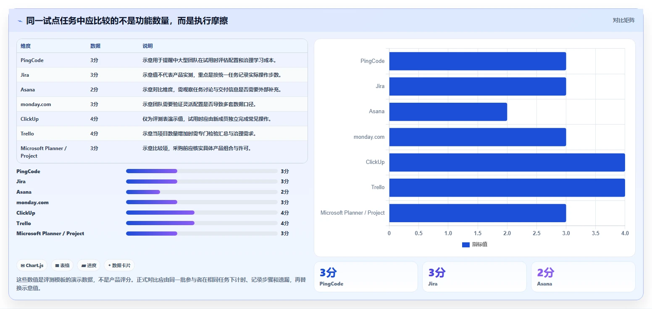Click the Trello description about 汇总与治理需求
Viewport: 652px width, 309px height.
[x=199, y=134]
